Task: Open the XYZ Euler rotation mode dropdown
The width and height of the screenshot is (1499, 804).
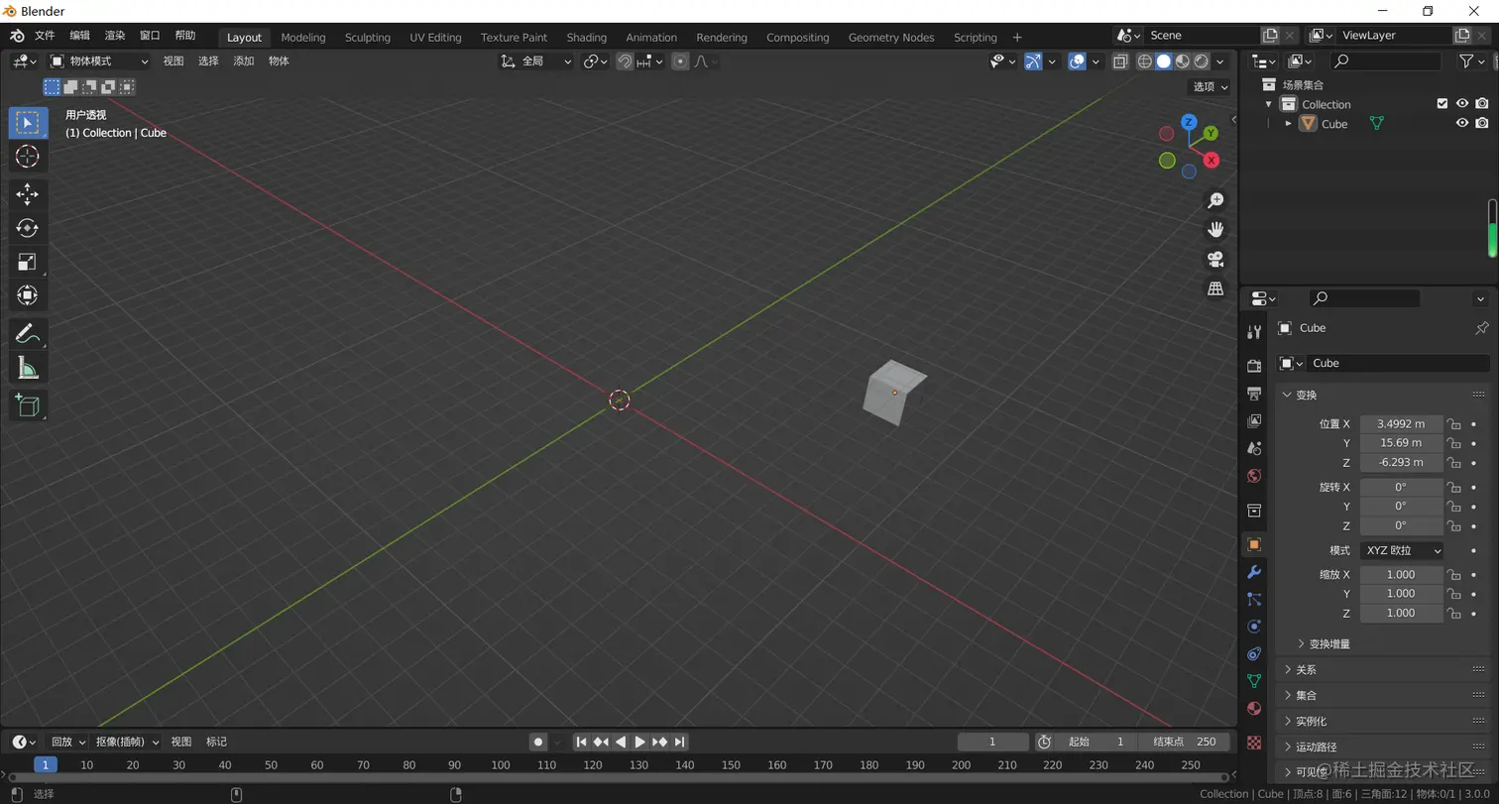Action: point(1402,550)
